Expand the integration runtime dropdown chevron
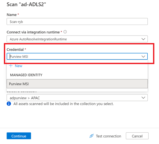Viewport: 159px width, 144px height. point(143,39)
